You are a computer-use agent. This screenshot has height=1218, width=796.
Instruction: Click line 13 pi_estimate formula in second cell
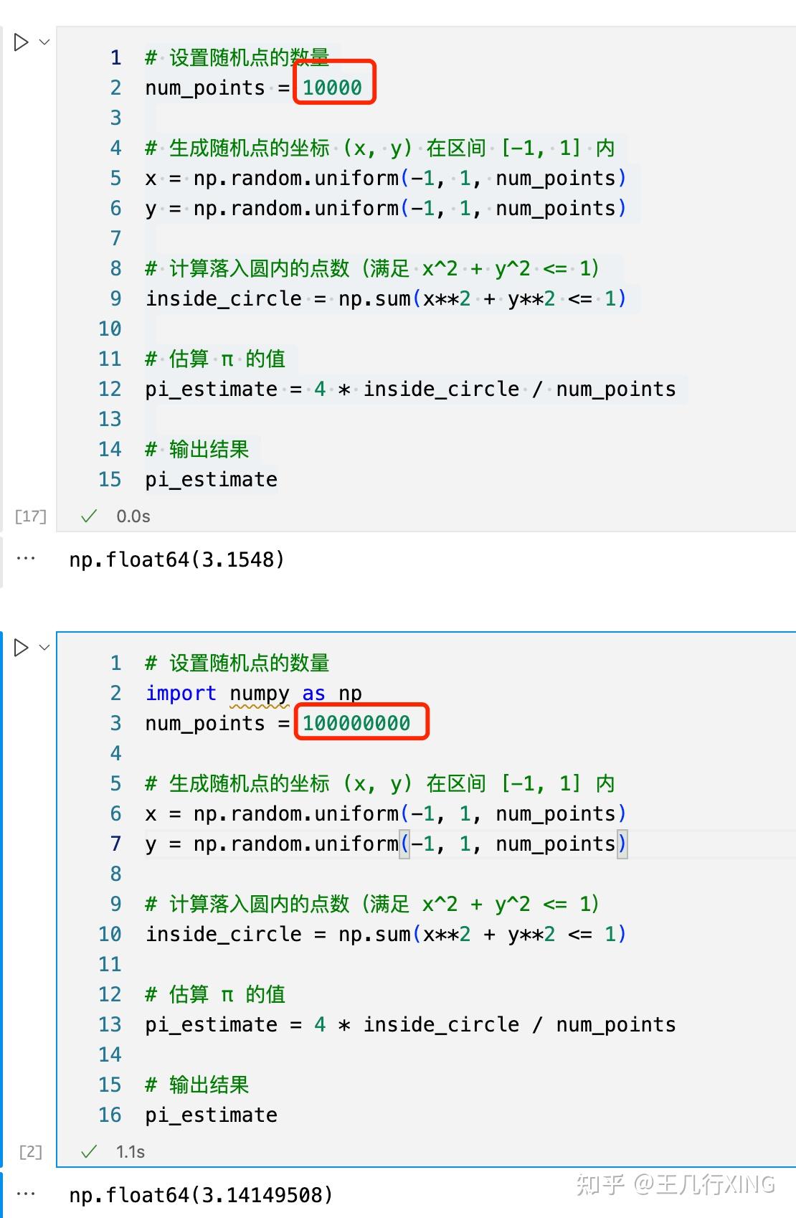pos(410,1024)
